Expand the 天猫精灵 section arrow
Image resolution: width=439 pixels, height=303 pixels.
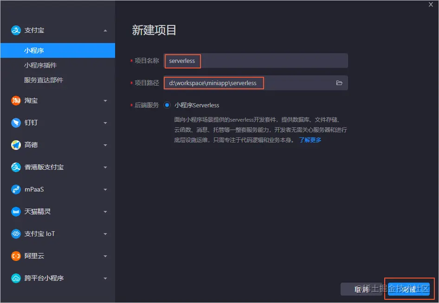coord(105,212)
